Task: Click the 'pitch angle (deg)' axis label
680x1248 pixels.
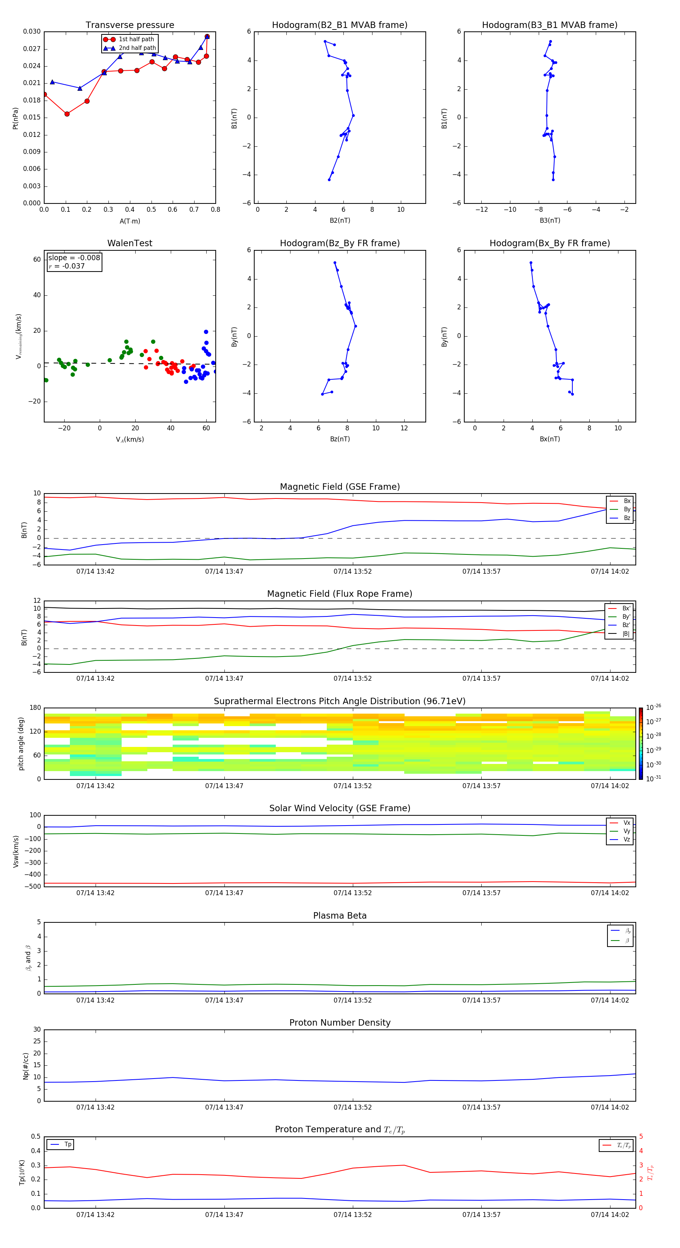Action: (x=21, y=744)
